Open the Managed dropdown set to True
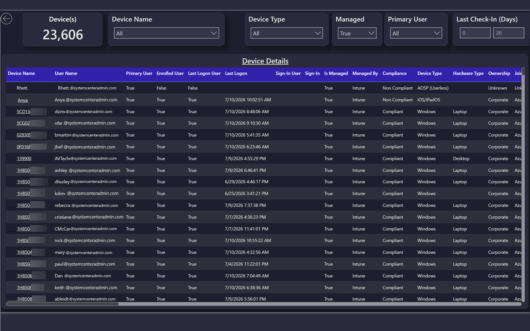This screenshot has height=331, width=530. [357, 33]
